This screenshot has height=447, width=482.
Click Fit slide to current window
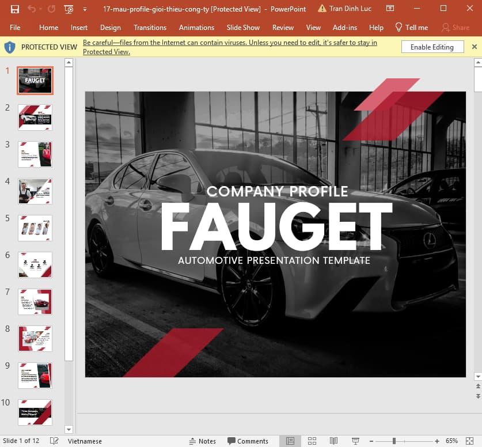[471, 441]
